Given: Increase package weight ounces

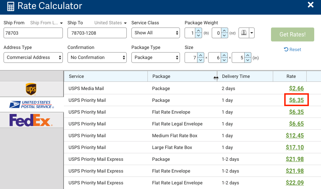Looking at the screenshot, I should [x=225, y=30].
